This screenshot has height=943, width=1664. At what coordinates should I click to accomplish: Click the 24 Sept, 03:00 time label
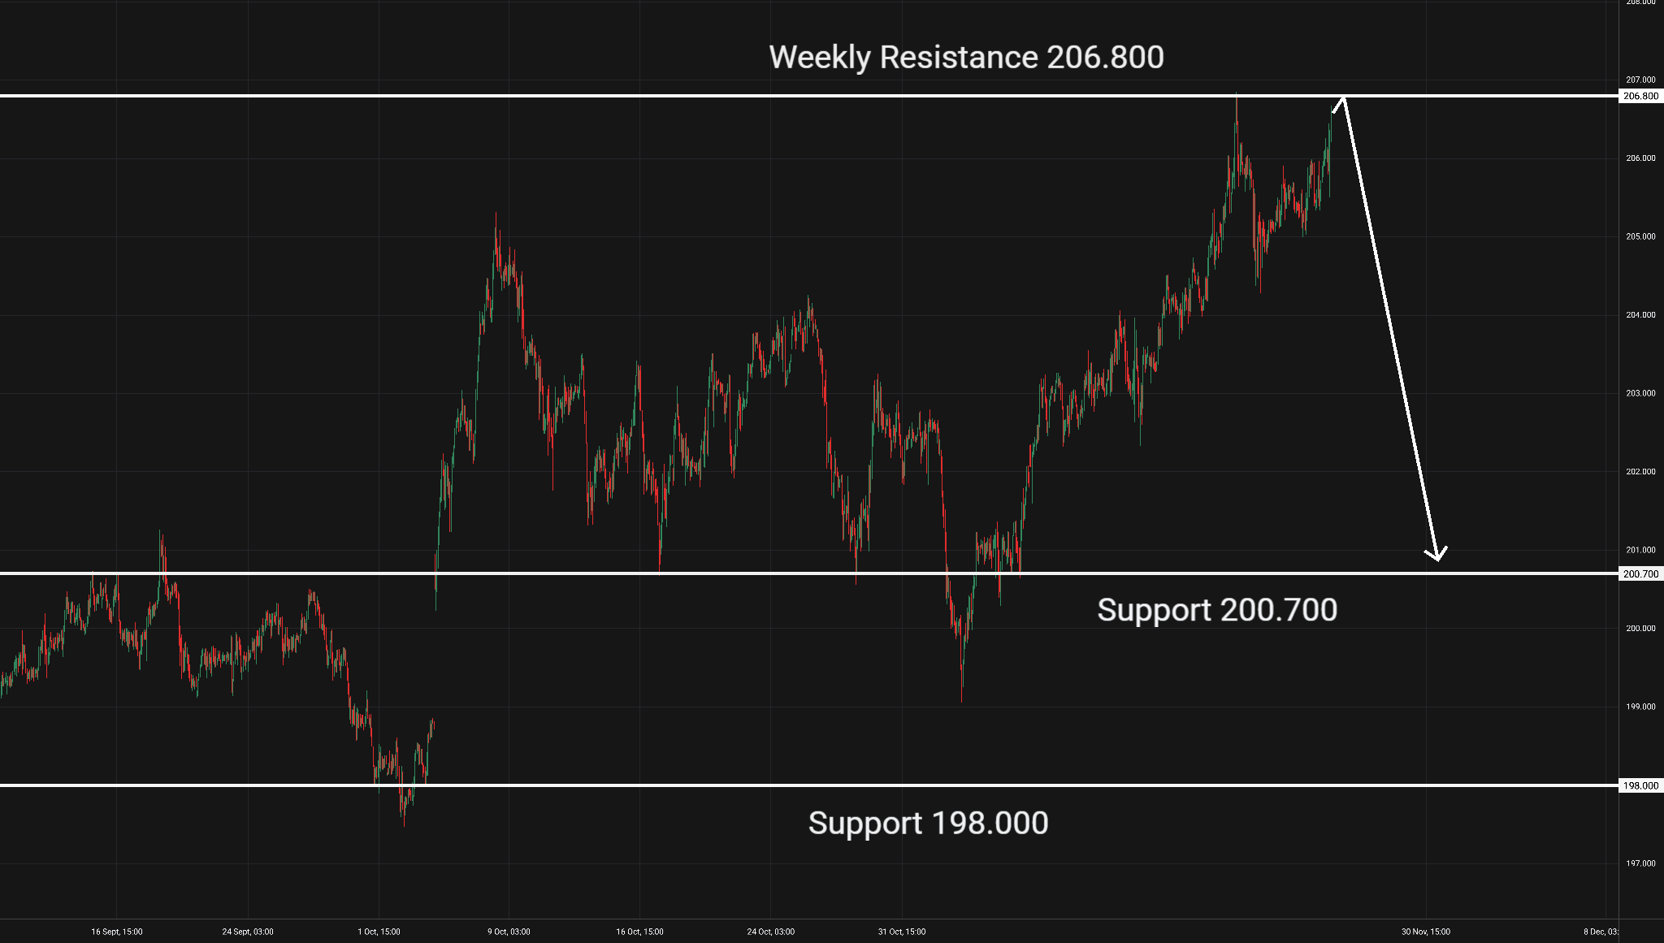(x=248, y=932)
